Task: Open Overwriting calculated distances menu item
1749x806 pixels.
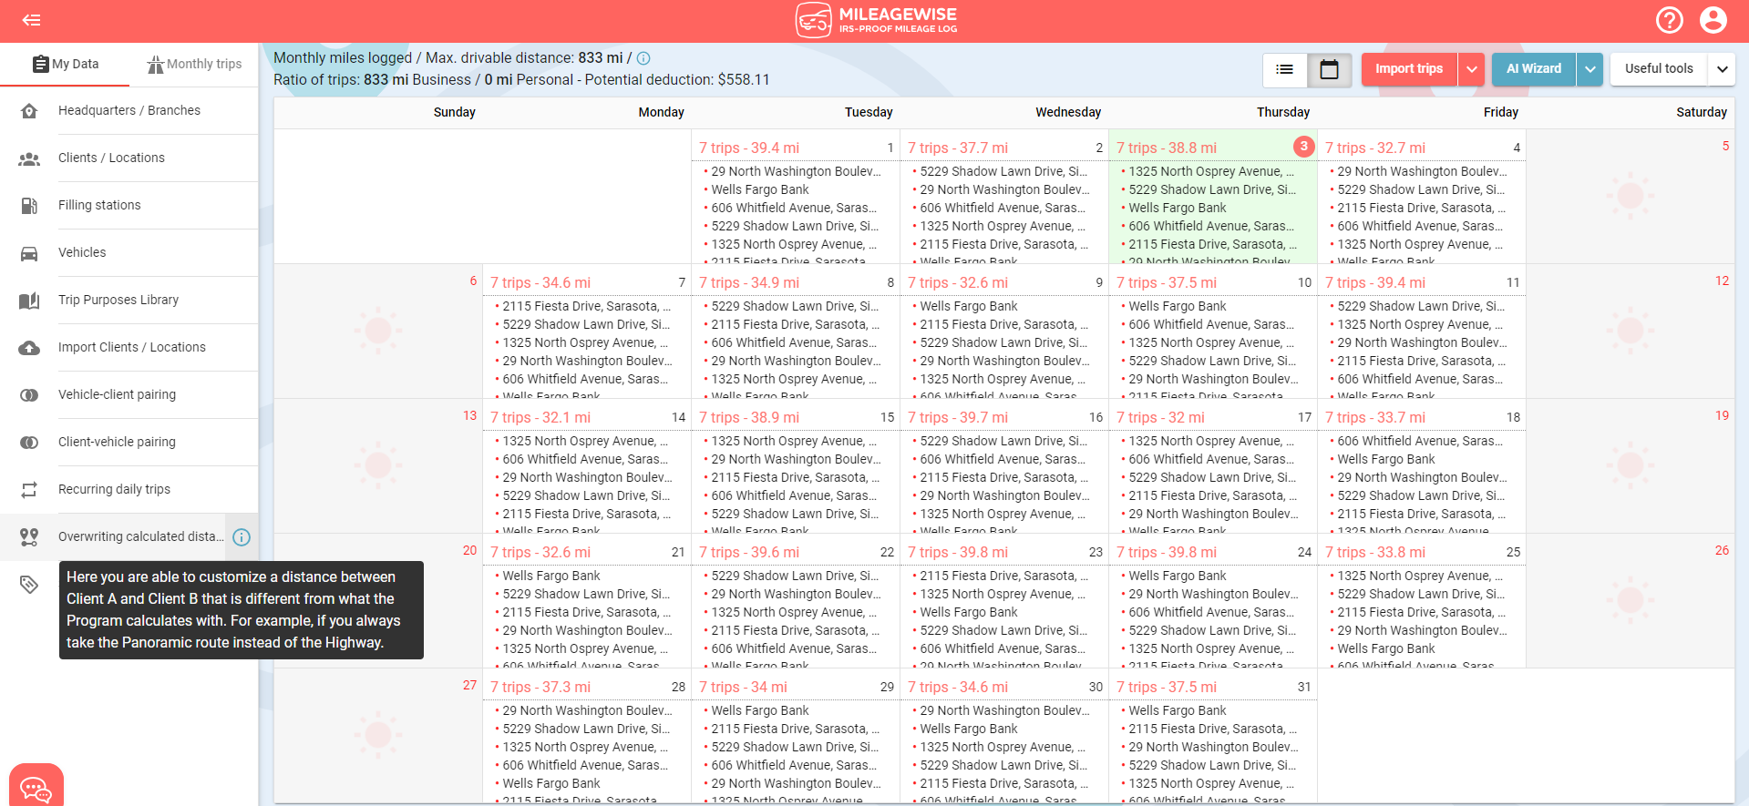Action: point(129,537)
